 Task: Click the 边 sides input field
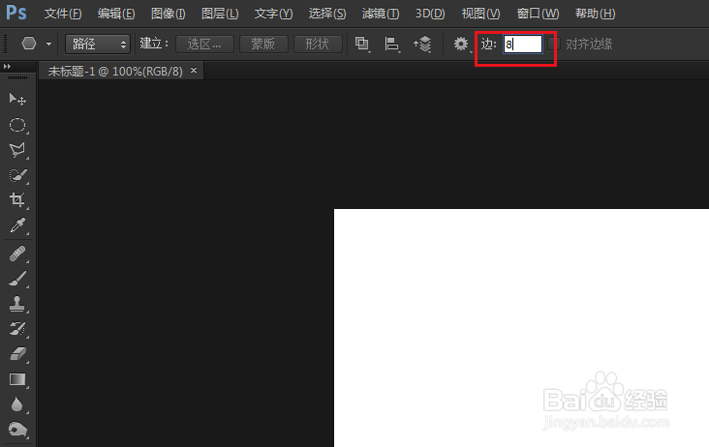tap(523, 45)
